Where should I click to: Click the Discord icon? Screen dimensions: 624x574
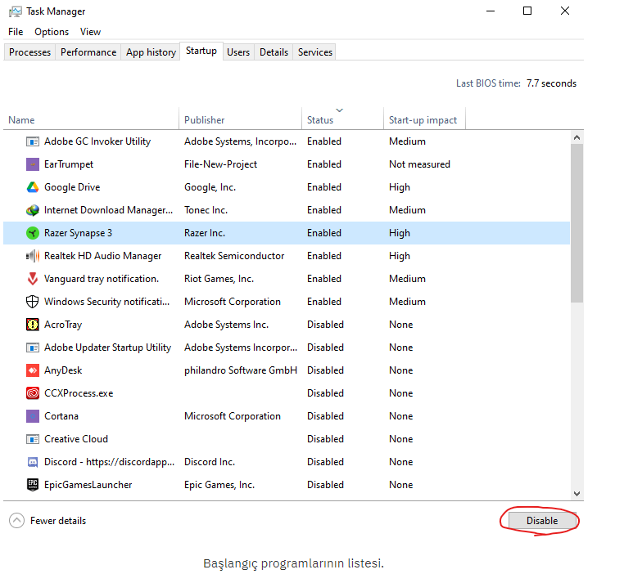[33, 462]
